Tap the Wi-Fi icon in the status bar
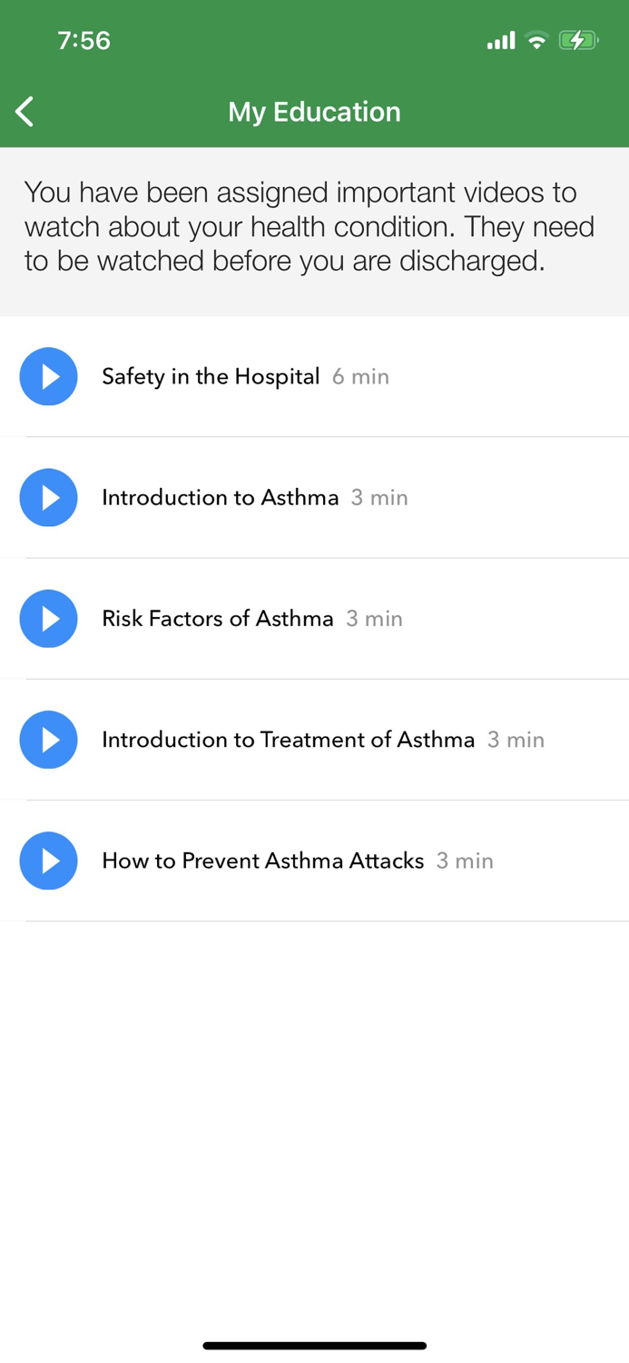The height and width of the screenshot is (1363, 629). click(537, 40)
